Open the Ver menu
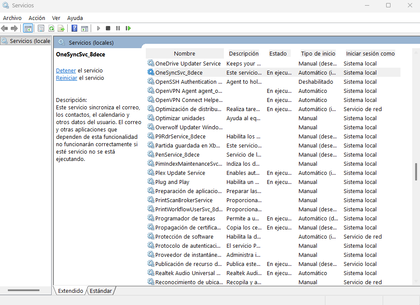The width and height of the screenshot is (420, 305). point(56,18)
